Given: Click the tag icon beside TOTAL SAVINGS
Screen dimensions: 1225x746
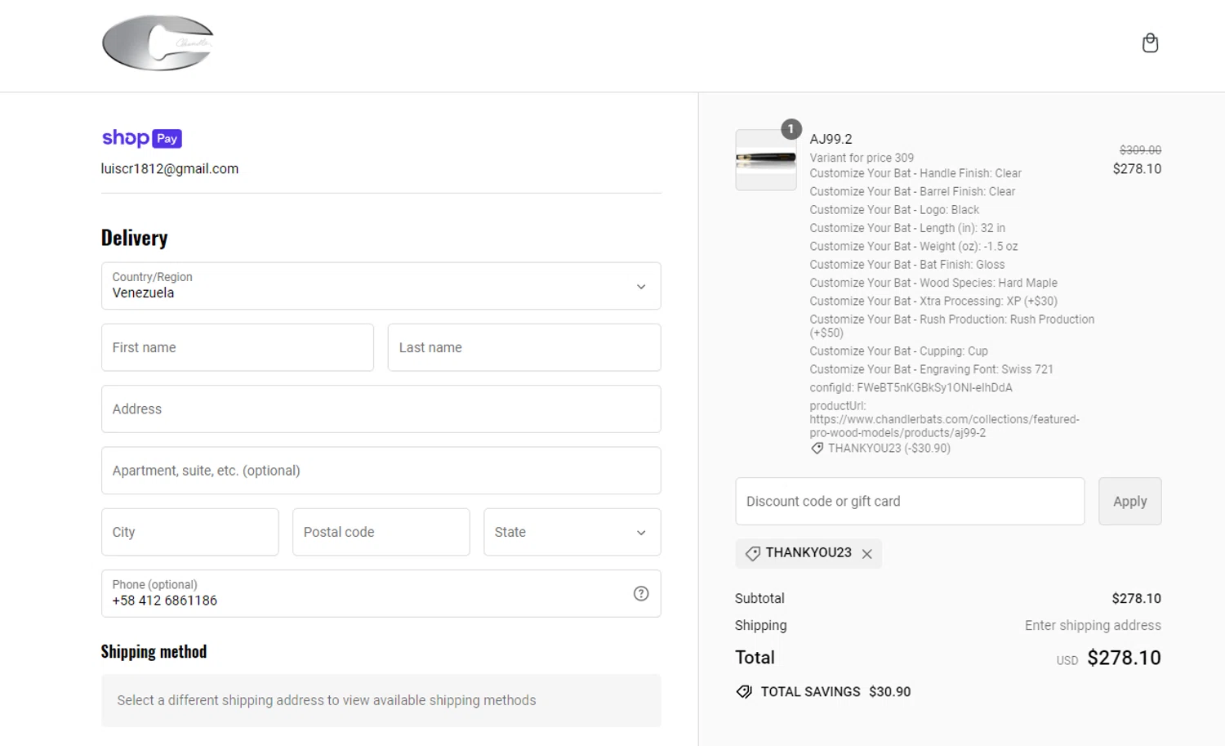Looking at the screenshot, I should [x=744, y=692].
